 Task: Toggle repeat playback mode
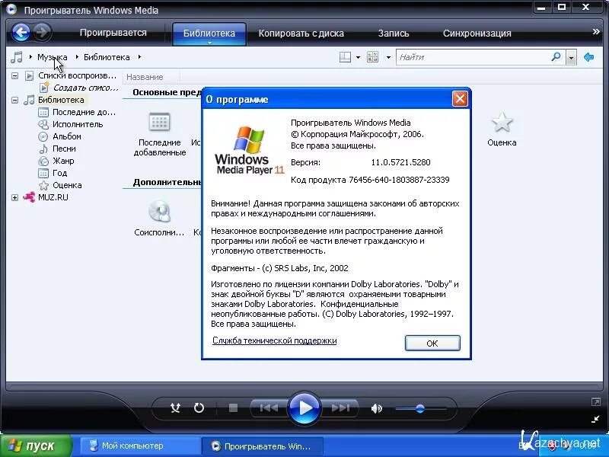199,407
